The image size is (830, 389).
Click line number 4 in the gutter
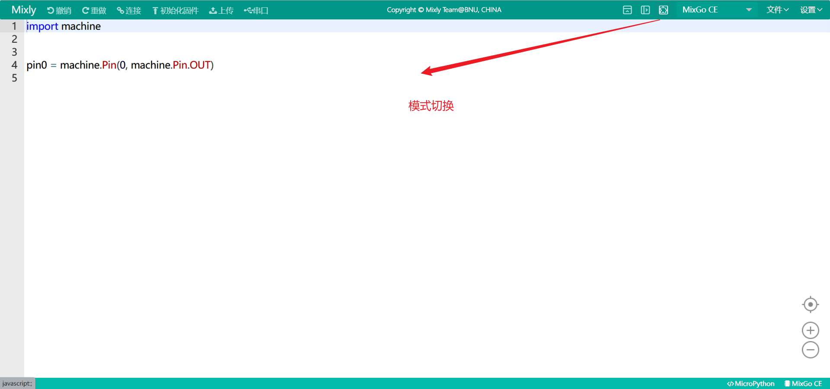pyautogui.click(x=14, y=65)
